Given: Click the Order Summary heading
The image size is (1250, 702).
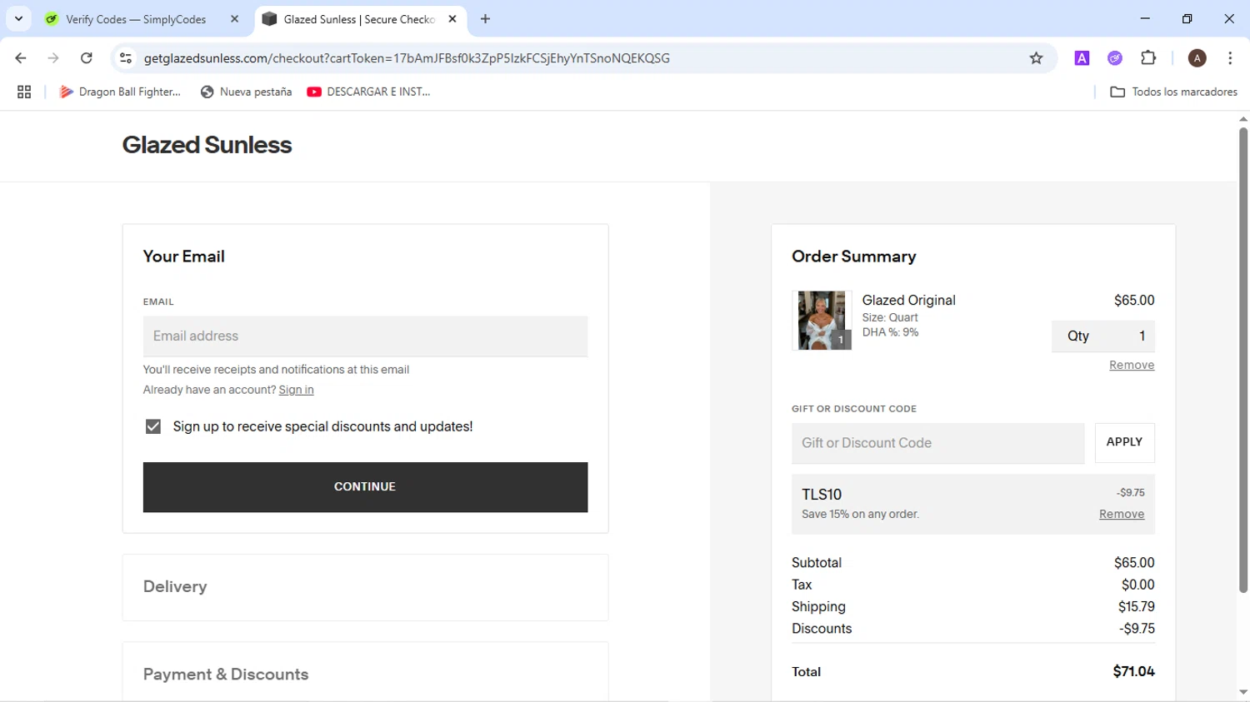Looking at the screenshot, I should coord(853,256).
